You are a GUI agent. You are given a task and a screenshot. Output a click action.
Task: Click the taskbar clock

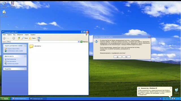tap(178, 98)
